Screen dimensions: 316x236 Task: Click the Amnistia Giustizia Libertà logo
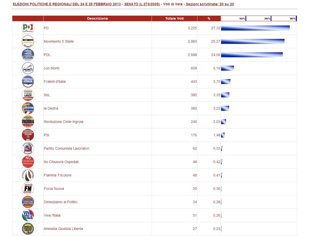(28, 229)
